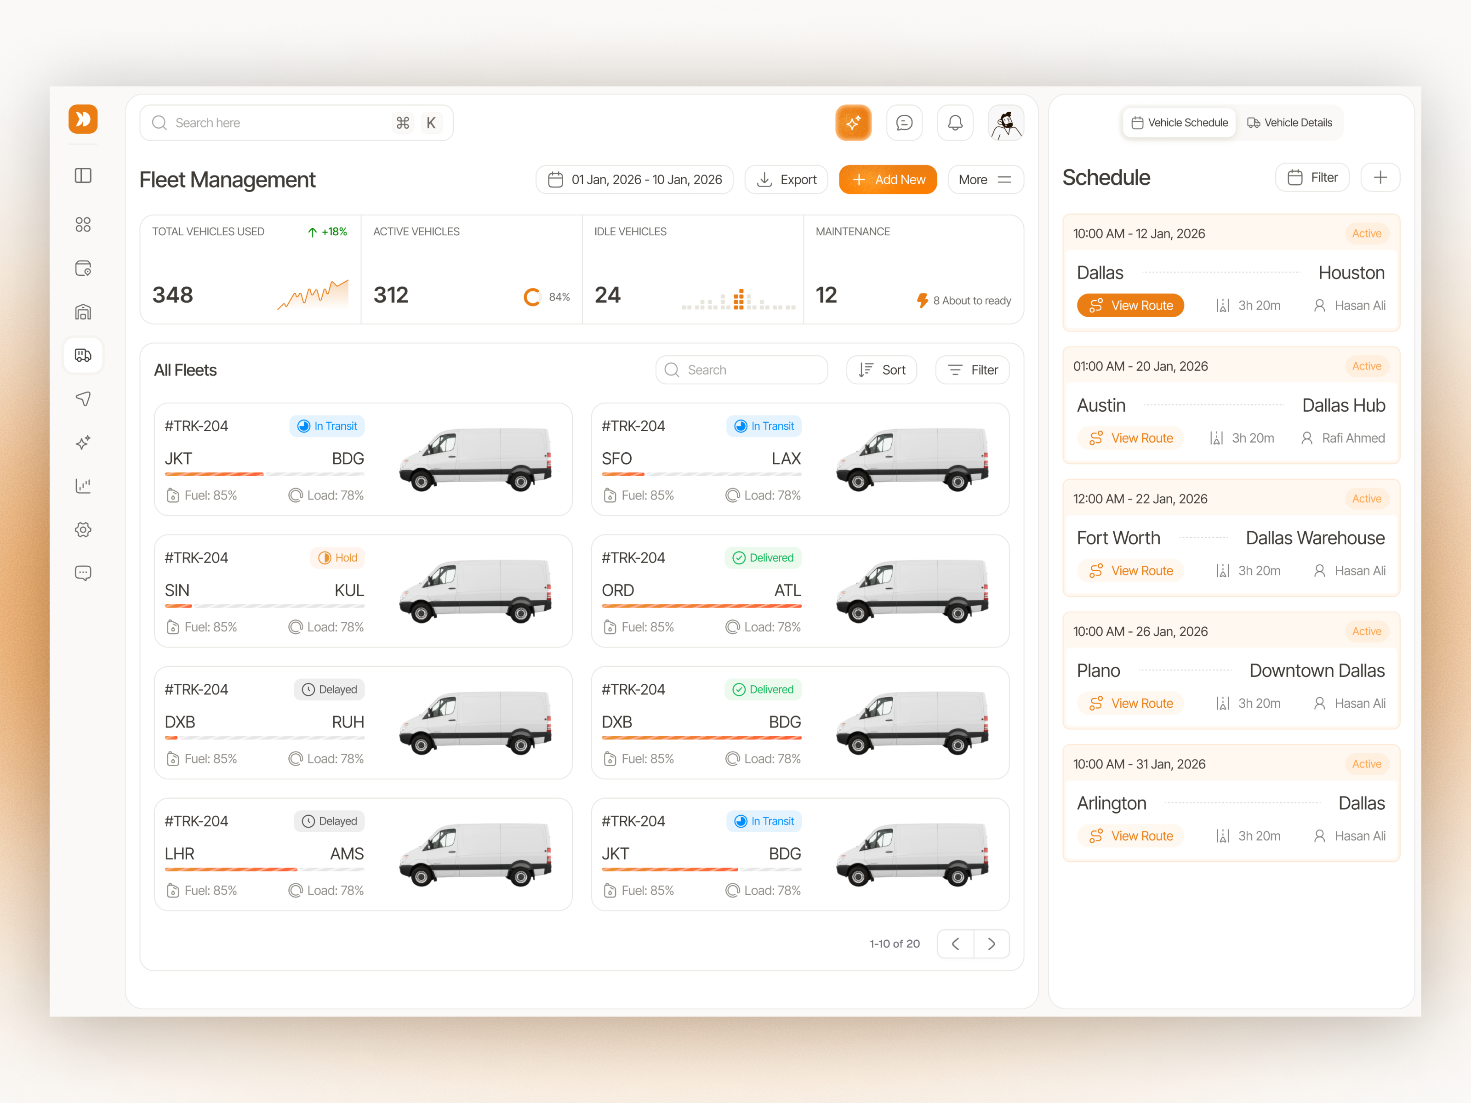
Task: Click the Delivered badge on ORD-ATL card
Action: click(x=763, y=558)
